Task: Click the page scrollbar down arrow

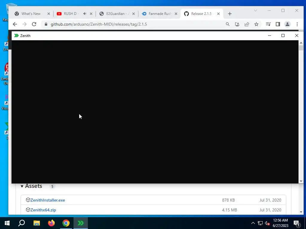Action: click(x=301, y=212)
